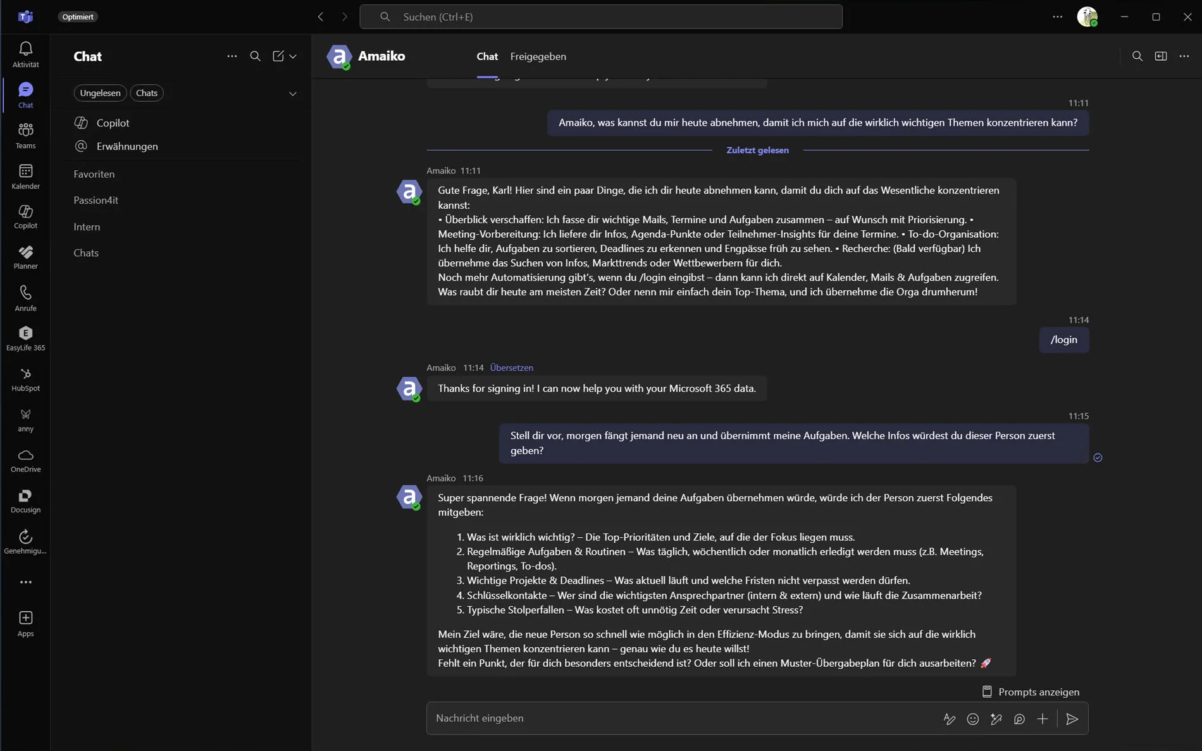Select the Chat tab of Amaiko conversation
The height and width of the screenshot is (751, 1202).
487,56
